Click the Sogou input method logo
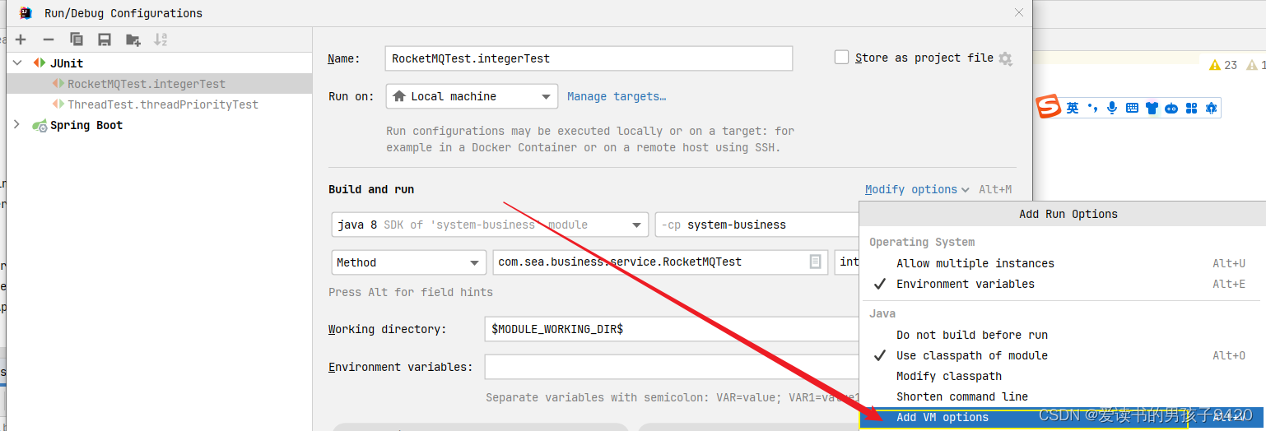Image resolution: width=1266 pixels, height=431 pixels. (x=1048, y=108)
